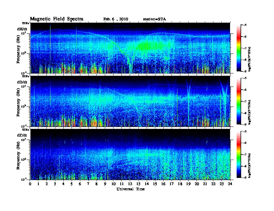
Task: Click the "-9" value on dH/dt color scale
Action: 245,71
